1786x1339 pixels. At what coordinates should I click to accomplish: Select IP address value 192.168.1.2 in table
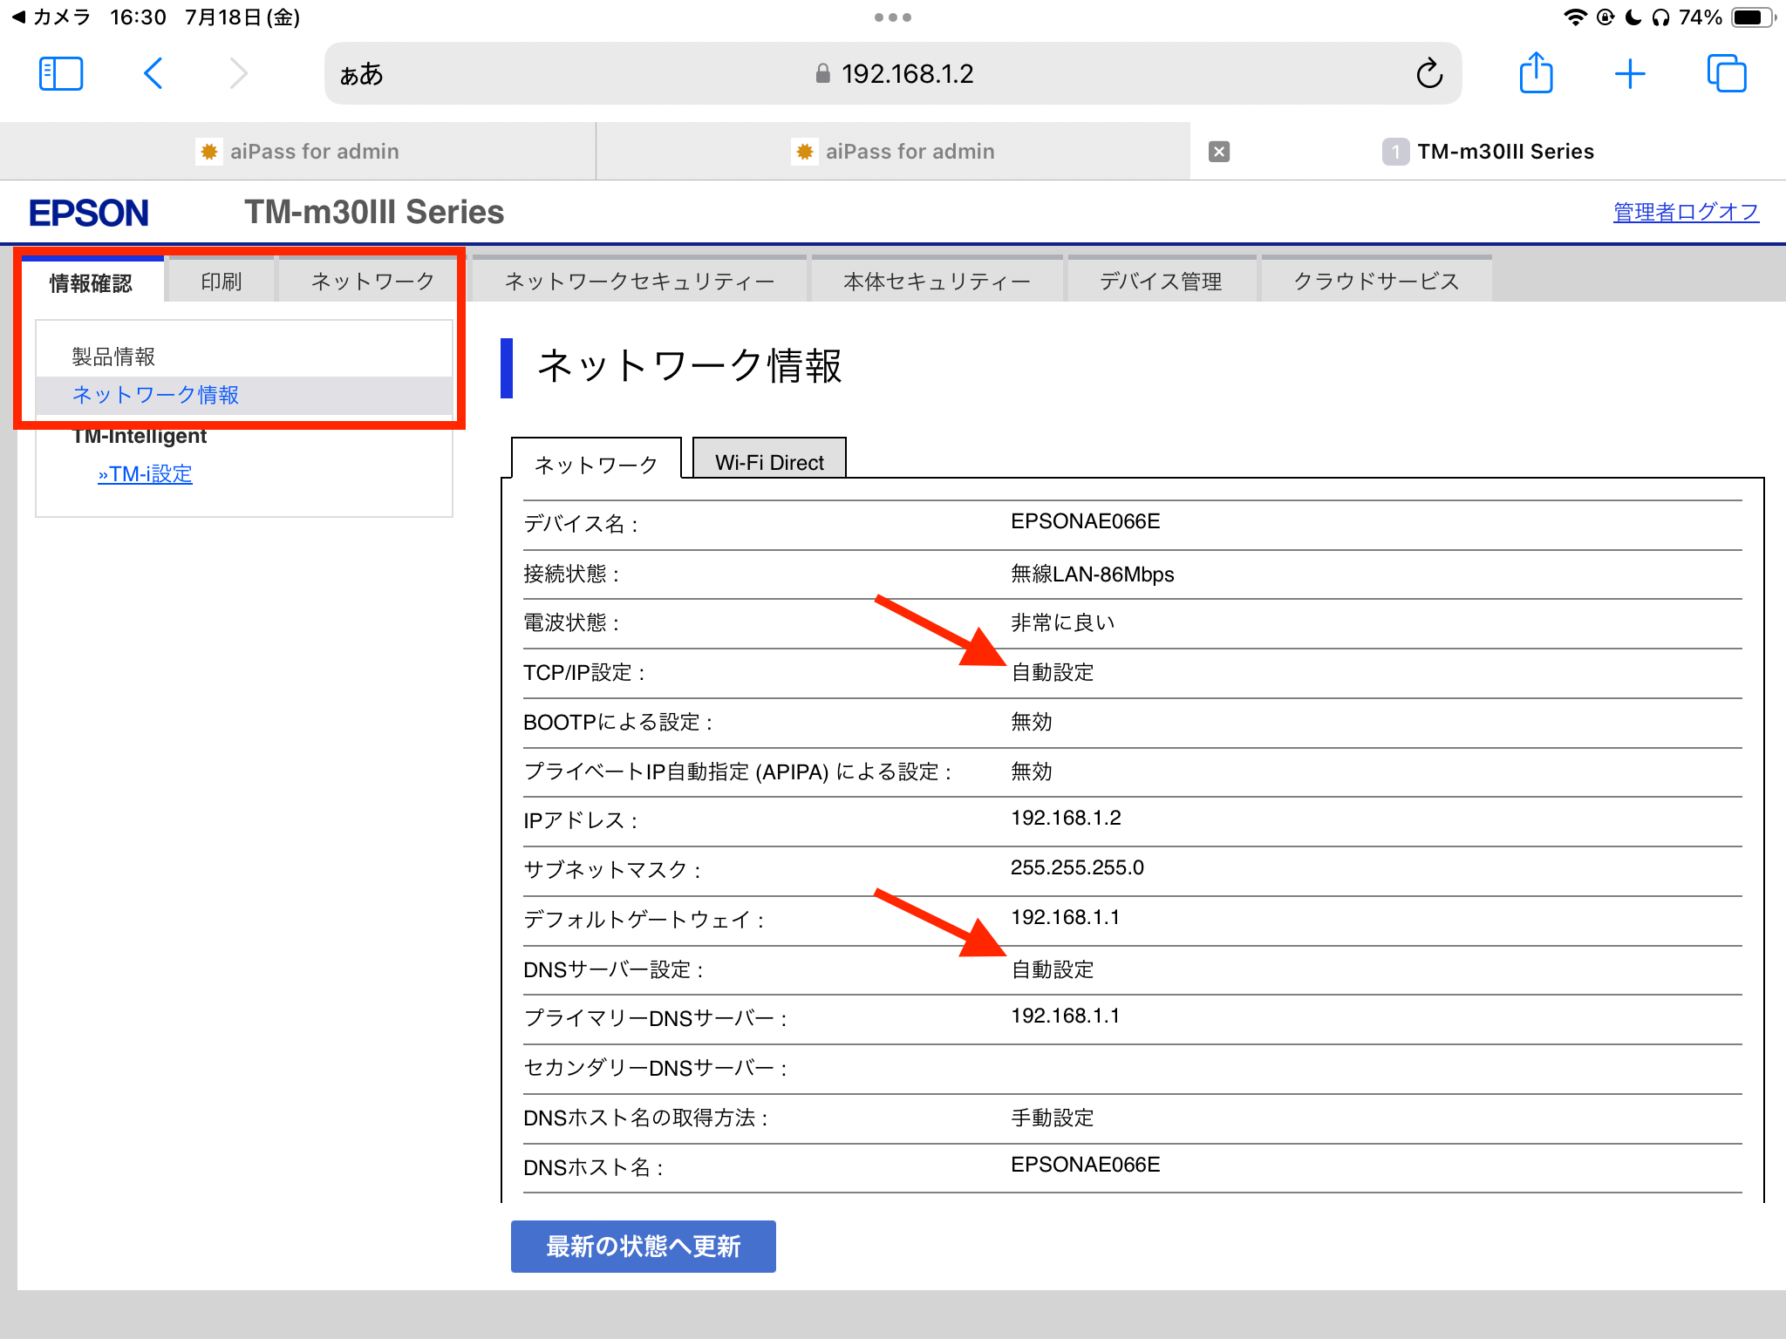1066,818
